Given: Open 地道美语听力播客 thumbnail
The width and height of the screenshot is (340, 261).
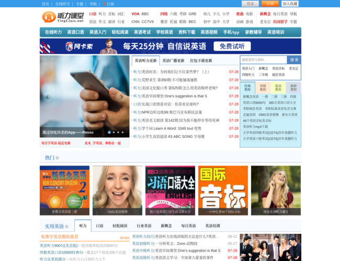Looking at the screenshot, I should coord(276,191).
